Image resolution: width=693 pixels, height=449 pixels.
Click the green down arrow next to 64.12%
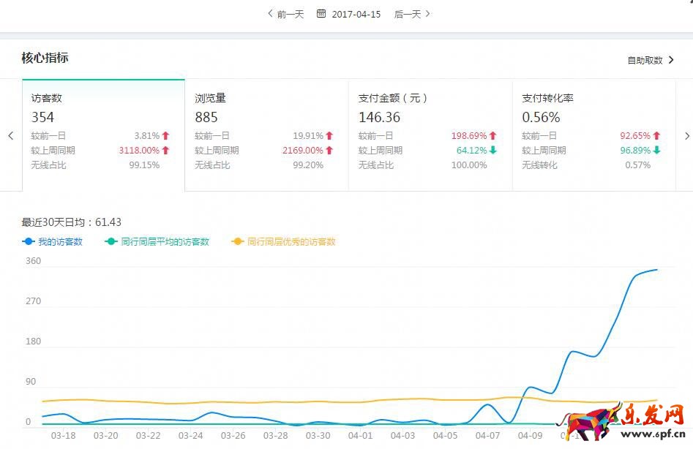(493, 151)
